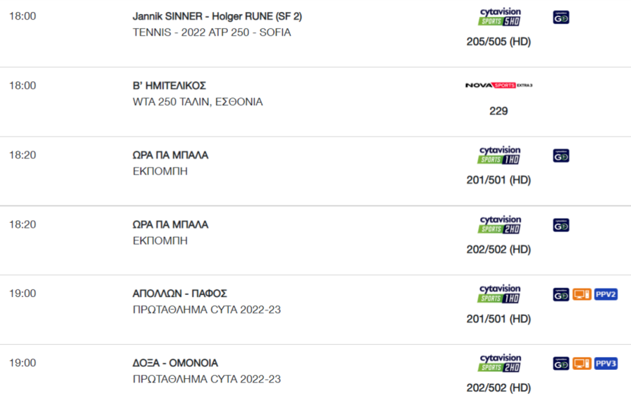631x405 pixels.
Task: Click Cytavision GO icon in Sinner-Rune row
Action: pos(561,18)
